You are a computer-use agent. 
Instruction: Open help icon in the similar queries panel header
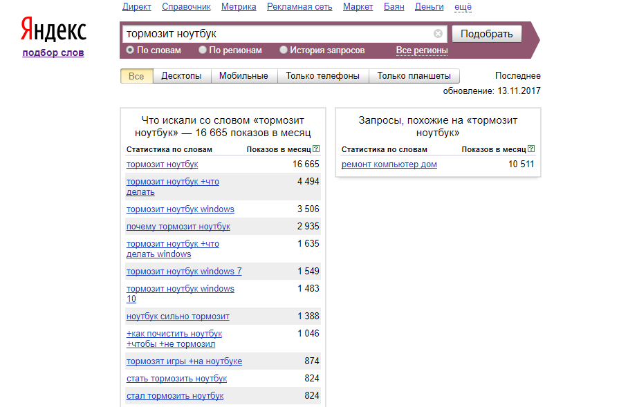coord(531,149)
